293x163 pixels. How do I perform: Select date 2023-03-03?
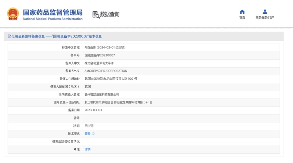(x=93, y=110)
